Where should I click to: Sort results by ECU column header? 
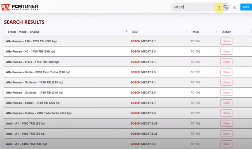pos(135,32)
